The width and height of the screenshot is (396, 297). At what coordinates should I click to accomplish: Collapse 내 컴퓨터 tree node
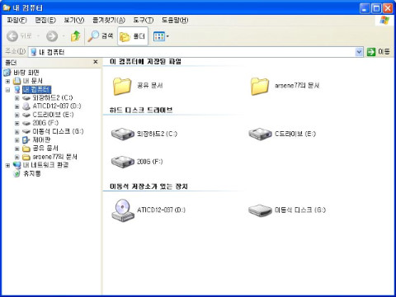[x=7, y=90]
